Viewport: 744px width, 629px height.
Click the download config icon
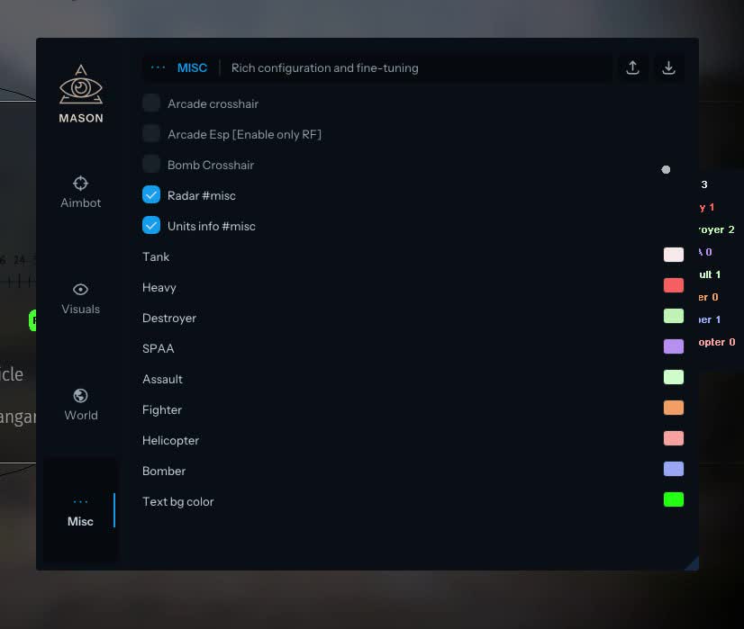pos(668,67)
